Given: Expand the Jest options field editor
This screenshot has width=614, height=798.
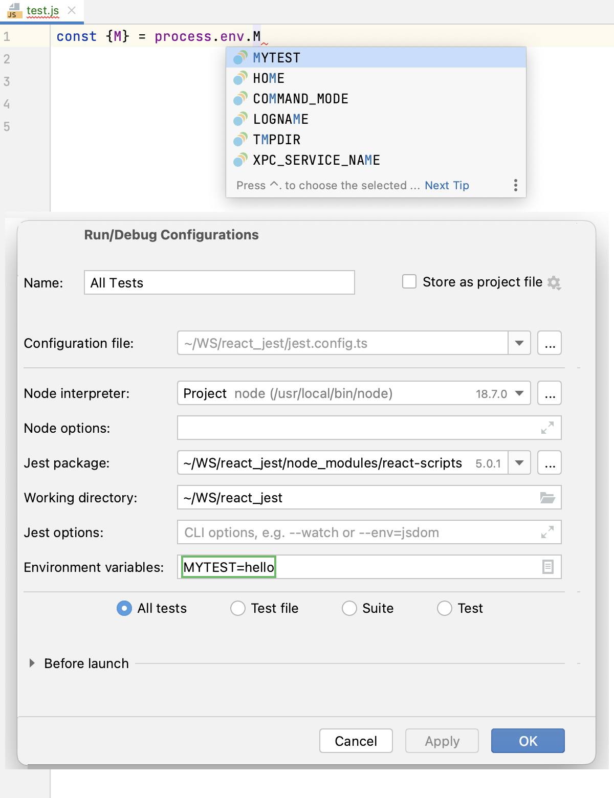Looking at the screenshot, I should [x=547, y=532].
